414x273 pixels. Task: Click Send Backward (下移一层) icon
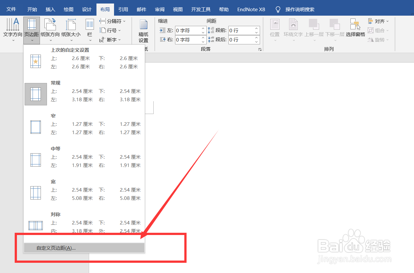pyautogui.click(x=334, y=30)
